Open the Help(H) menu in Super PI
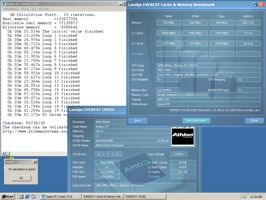 (x=44, y=9)
